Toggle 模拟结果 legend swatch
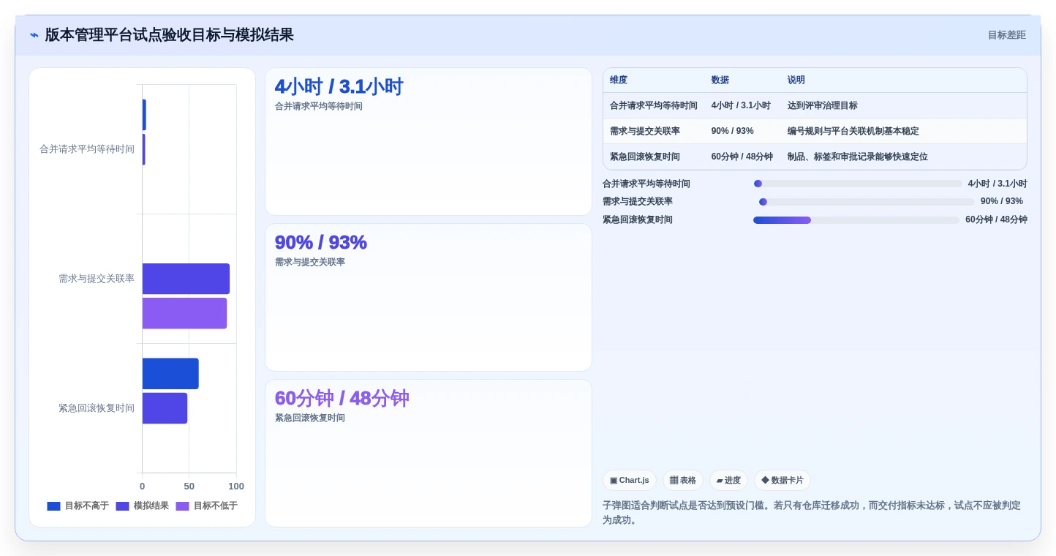Image resolution: width=1056 pixels, height=556 pixels. click(122, 506)
